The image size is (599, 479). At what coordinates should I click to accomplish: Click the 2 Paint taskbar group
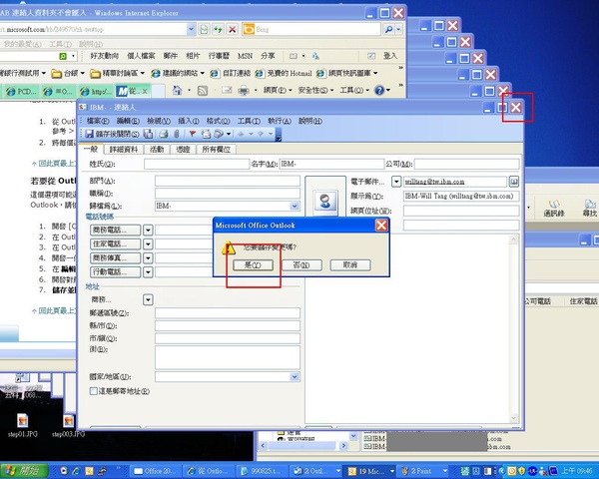coord(423,471)
